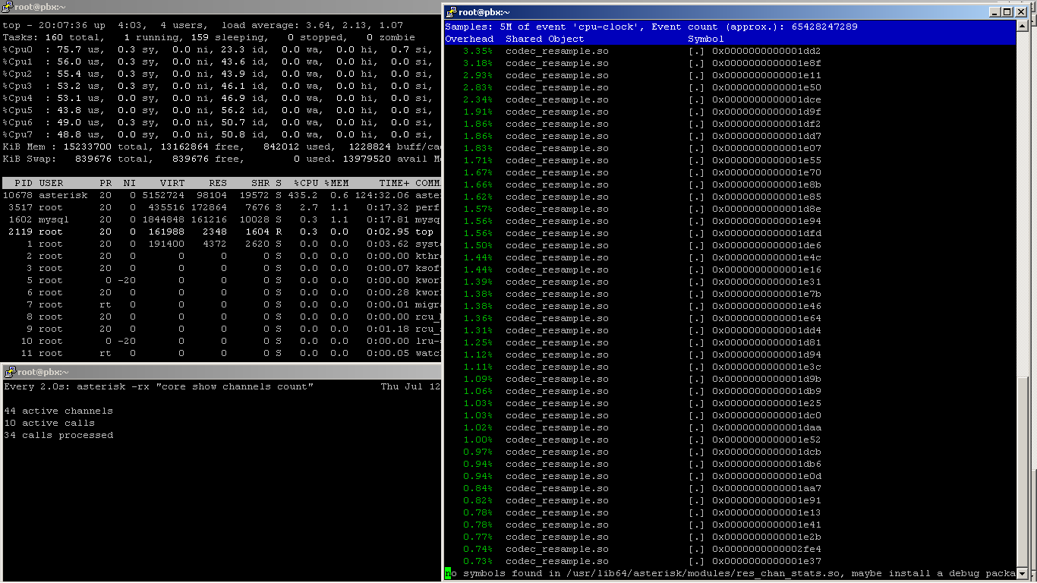This screenshot has height=583, width=1037.
Task: Minimize the perf report terminal window
Action: point(996,12)
